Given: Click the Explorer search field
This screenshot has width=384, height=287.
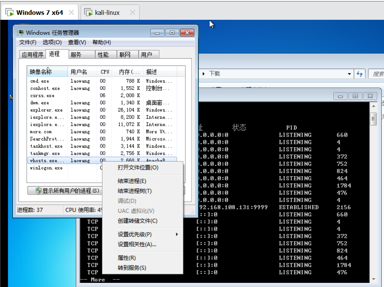Looking at the screenshot, I should [x=376, y=74].
